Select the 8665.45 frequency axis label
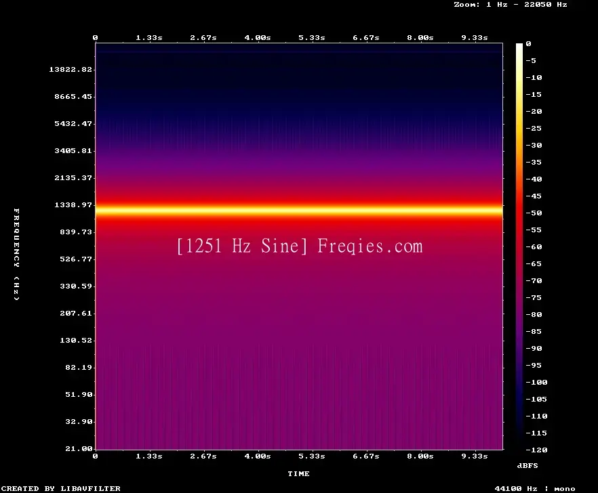Screen dimensions: 598x493 pyautogui.click(x=73, y=96)
